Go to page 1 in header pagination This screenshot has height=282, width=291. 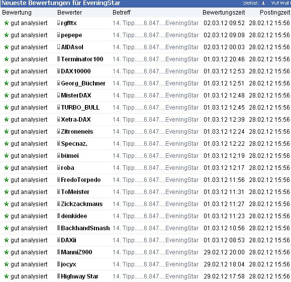pyautogui.click(x=263, y=3)
